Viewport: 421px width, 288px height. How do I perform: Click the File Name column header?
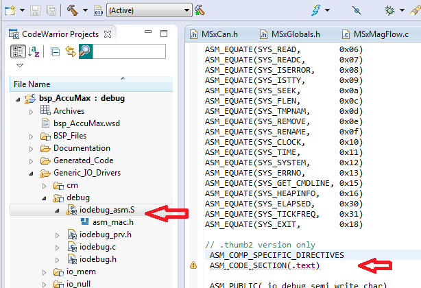point(91,84)
